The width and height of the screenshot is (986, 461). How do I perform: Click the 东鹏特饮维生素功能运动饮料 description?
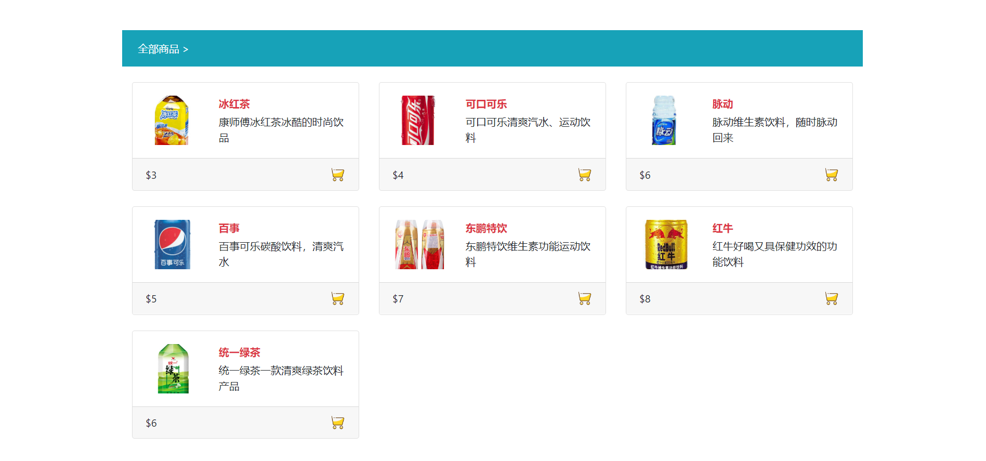click(528, 254)
